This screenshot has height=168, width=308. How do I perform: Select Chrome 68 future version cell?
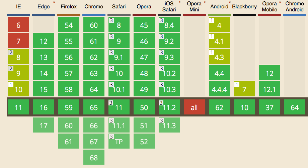(x=94, y=158)
